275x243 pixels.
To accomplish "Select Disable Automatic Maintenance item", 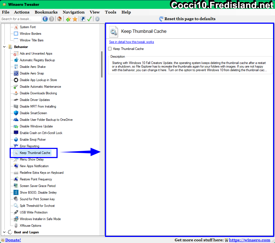I will point(40,87).
